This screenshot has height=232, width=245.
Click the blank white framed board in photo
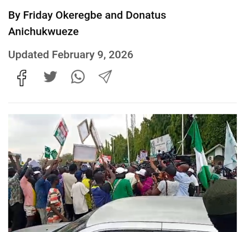(85, 153)
